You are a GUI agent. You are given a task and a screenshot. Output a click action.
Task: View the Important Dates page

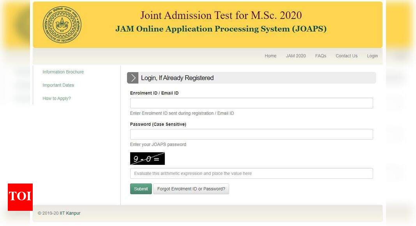pyautogui.click(x=58, y=85)
